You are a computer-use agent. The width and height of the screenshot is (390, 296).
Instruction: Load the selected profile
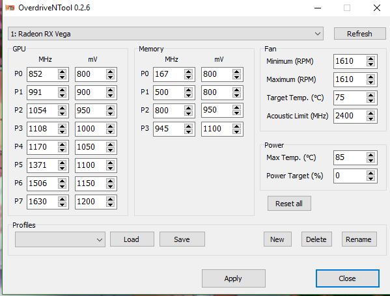132,239
